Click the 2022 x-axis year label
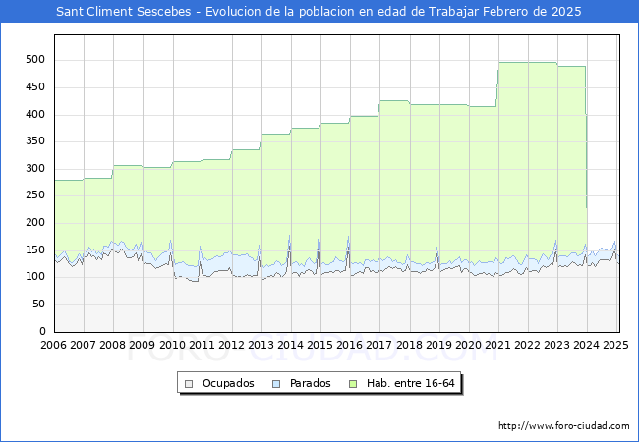This screenshot has width=639, height=442. point(527,345)
